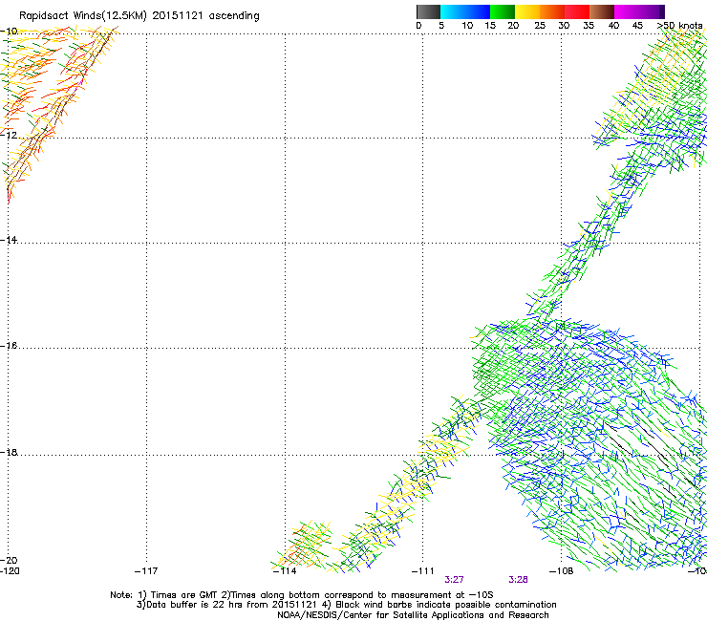Click the purple '3:27' time label
Screen dimensions: 707x621
coord(454,580)
